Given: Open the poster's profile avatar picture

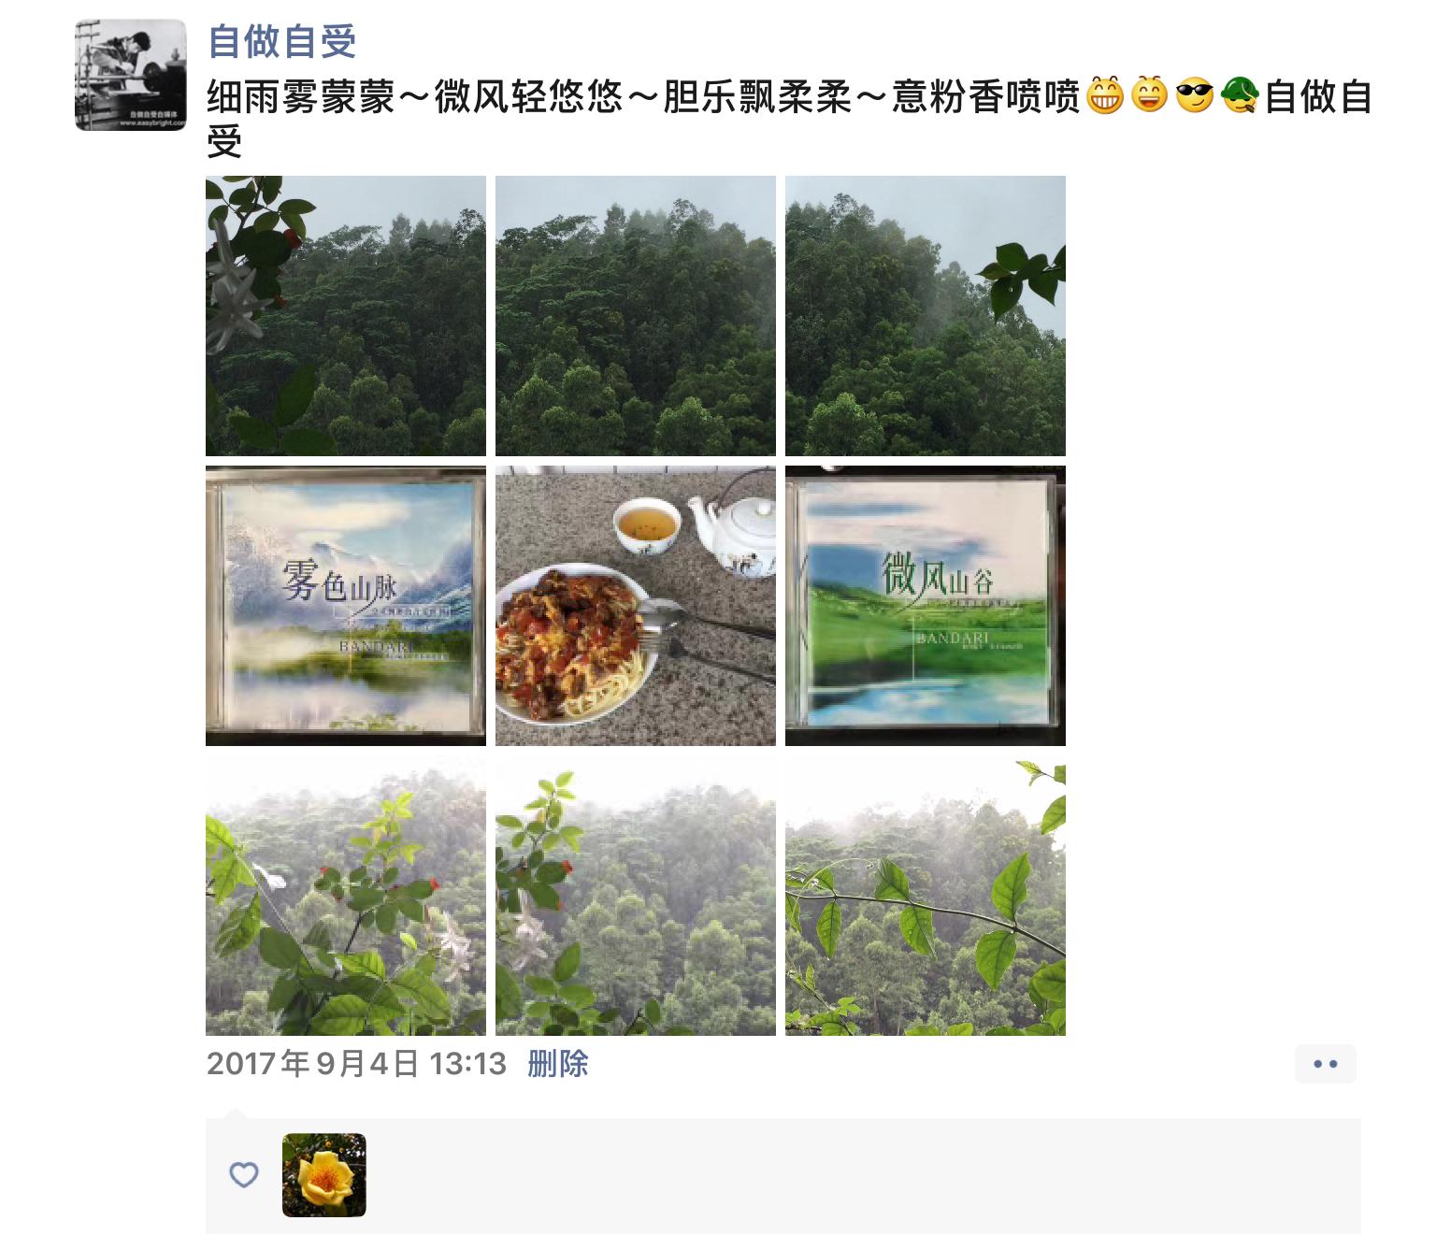Looking at the screenshot, I should (131, 75).
